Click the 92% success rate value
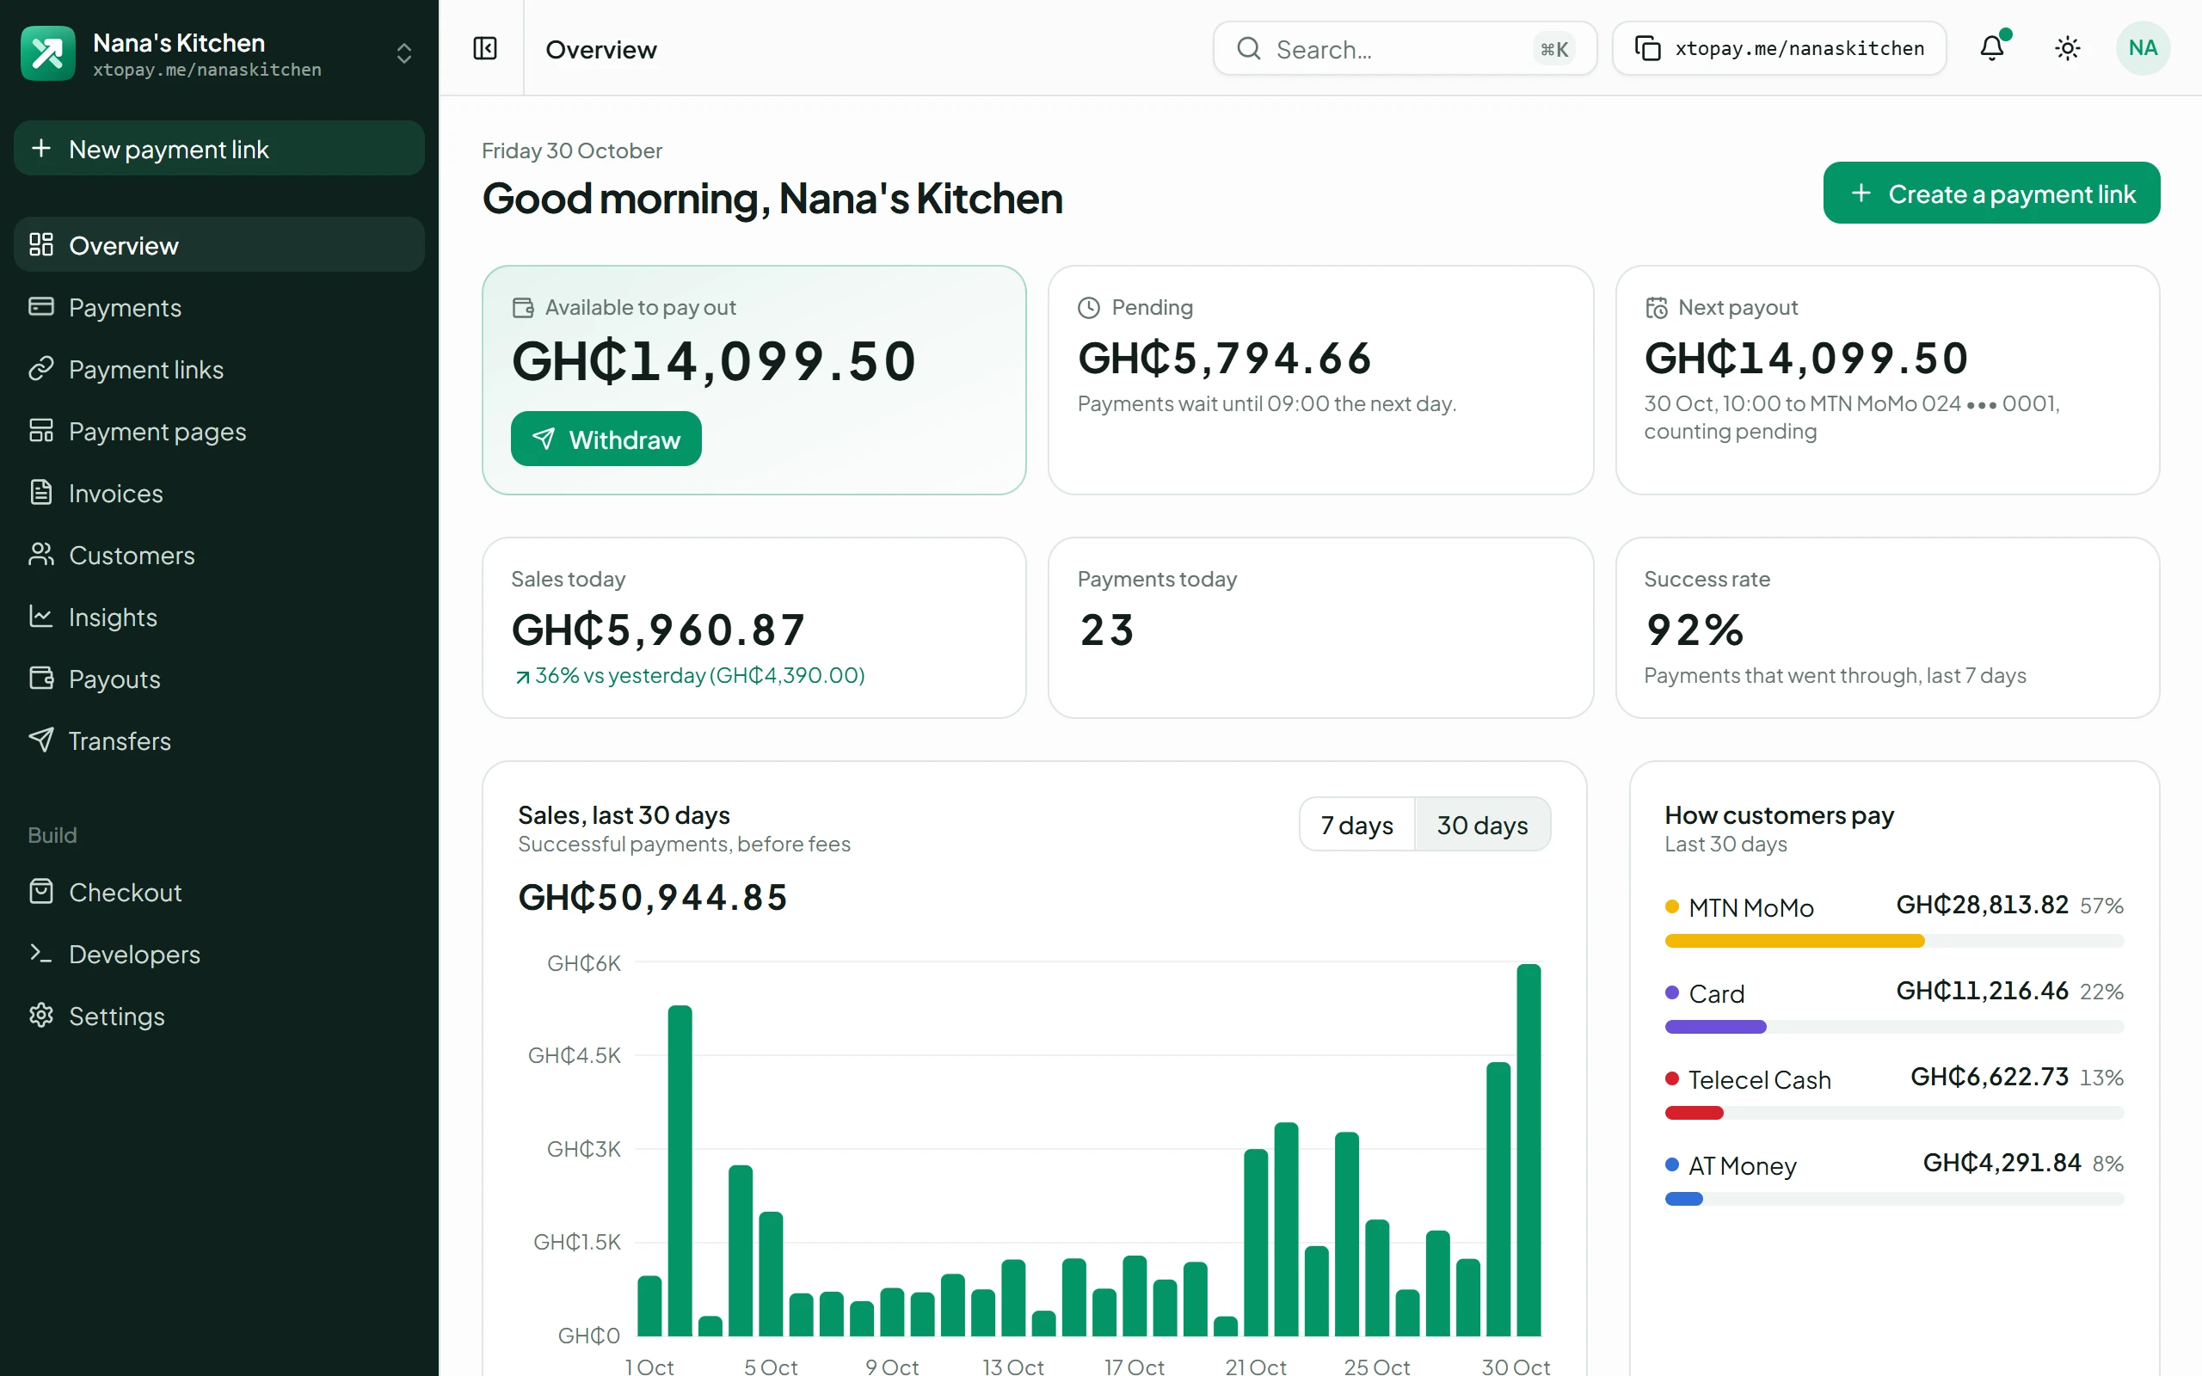 tap(1695, 630)
